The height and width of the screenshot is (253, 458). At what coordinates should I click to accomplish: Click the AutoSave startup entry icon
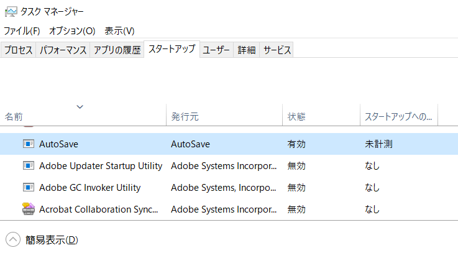(29, 144)
